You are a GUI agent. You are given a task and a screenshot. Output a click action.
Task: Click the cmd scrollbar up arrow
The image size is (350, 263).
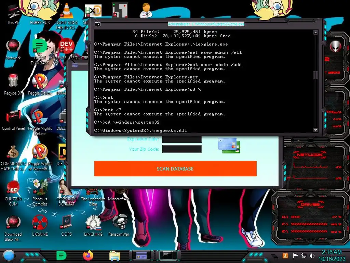coord(315,33)
